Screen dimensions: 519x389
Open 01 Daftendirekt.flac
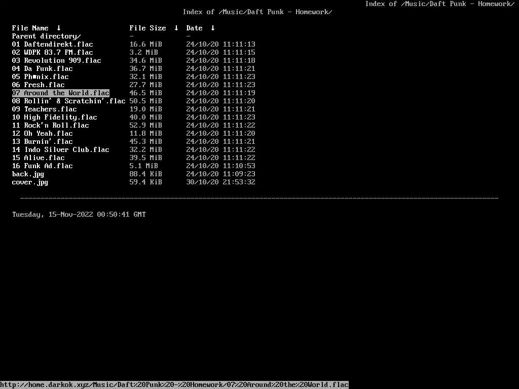(x=52, y=45)
